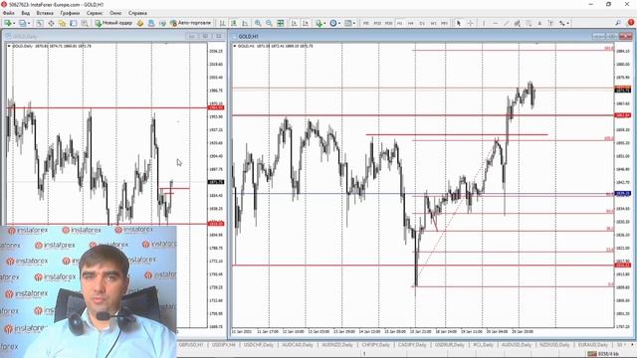Toggle the Data Window crosshair icon
The image size is (637, 358).
coord(51,23)
